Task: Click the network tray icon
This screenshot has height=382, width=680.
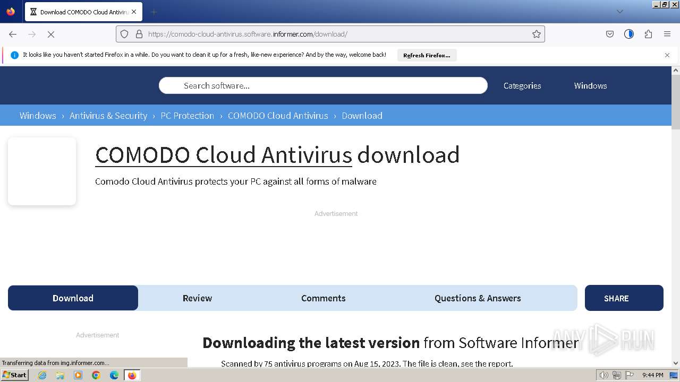Action: [x=617, y=375]
